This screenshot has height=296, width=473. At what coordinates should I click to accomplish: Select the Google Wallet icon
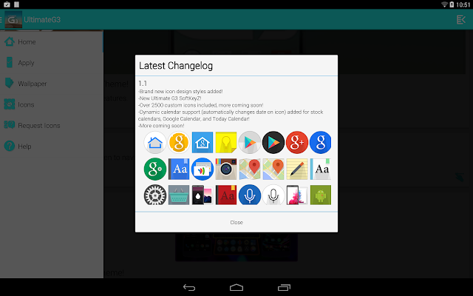click(x=203, y=169)
